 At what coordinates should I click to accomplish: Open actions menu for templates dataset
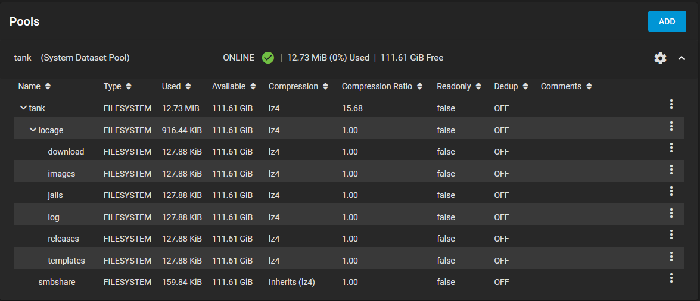(x=671, y=256)
